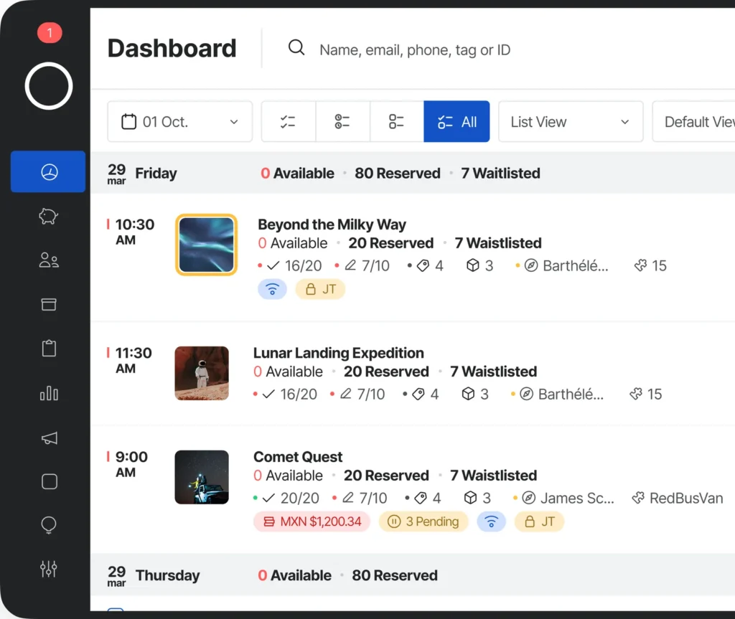Click the pencil icon in Lunar Landing row
Viewport: 735px width, 619px height.
(x=346, y=394)
